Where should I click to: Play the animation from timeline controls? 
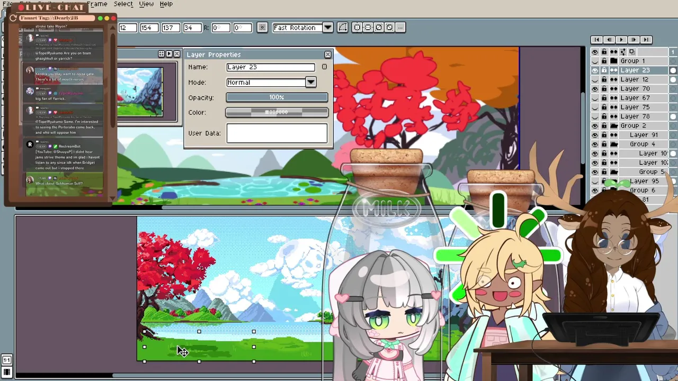point(621,40)
